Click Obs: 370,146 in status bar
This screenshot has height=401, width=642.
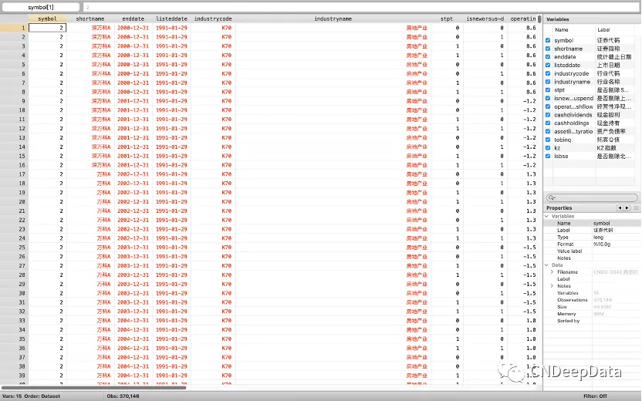tap(123, 396)
